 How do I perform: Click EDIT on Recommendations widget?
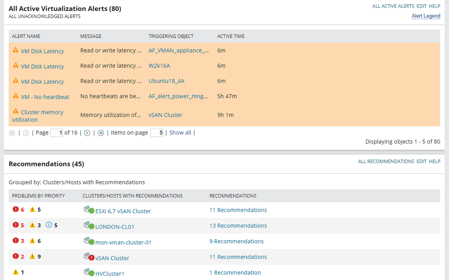[x=421, y=161]
